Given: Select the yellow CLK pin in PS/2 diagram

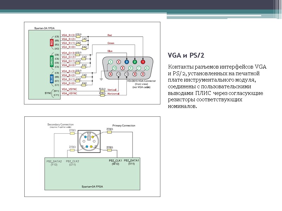Looking at the screenshot, I should point(92,137).
